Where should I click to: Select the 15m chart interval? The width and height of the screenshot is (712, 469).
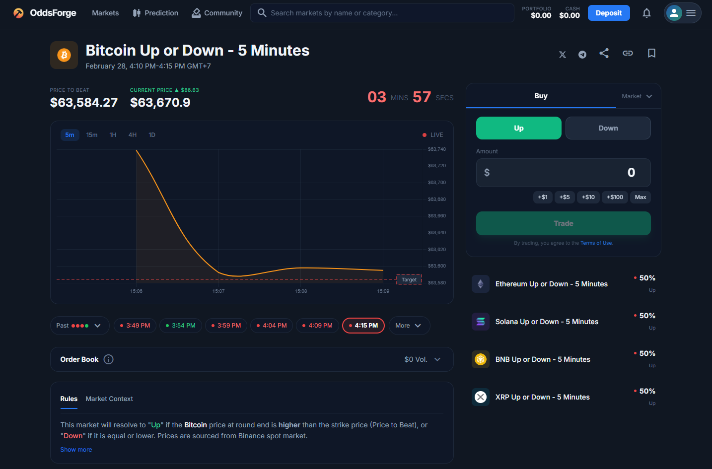[92, 135]
